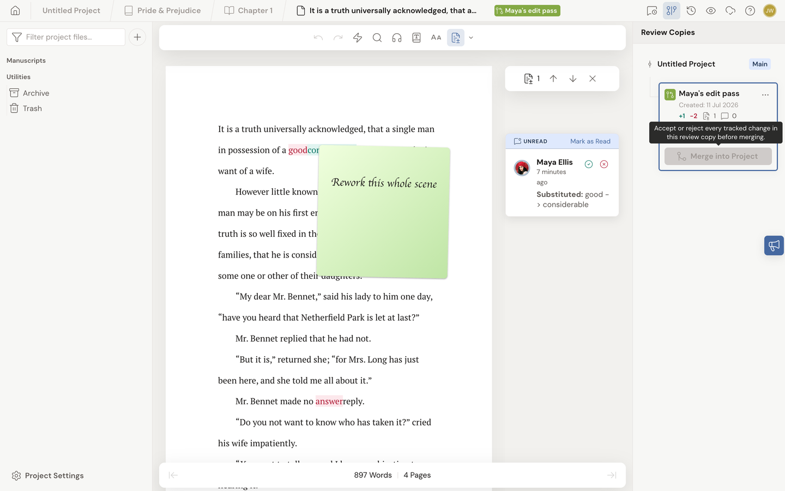Select the Utilities section label
Viewport: 785px width, 491px height.
pos(19,77)
